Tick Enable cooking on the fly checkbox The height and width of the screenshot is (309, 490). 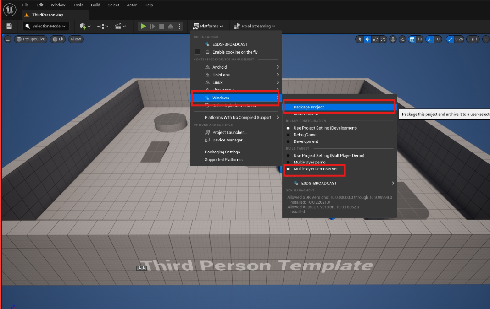198,52
